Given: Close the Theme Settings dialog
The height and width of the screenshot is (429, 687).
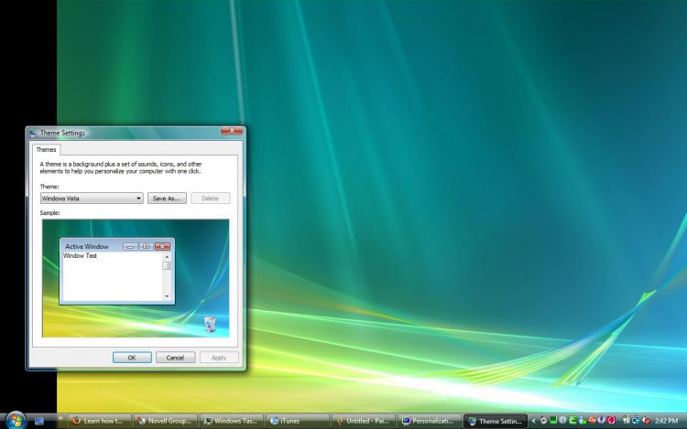Looking at the screenshot, I should tap(232, 131).
